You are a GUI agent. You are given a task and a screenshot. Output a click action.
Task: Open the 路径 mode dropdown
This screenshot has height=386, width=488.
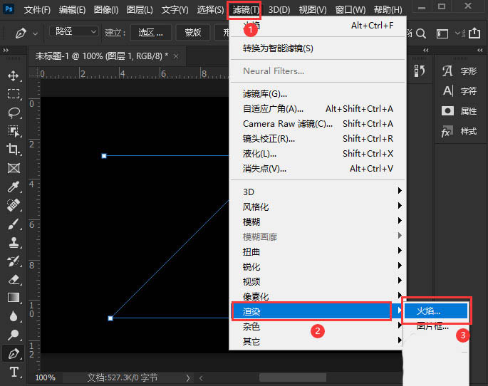[x=74, y=31]
